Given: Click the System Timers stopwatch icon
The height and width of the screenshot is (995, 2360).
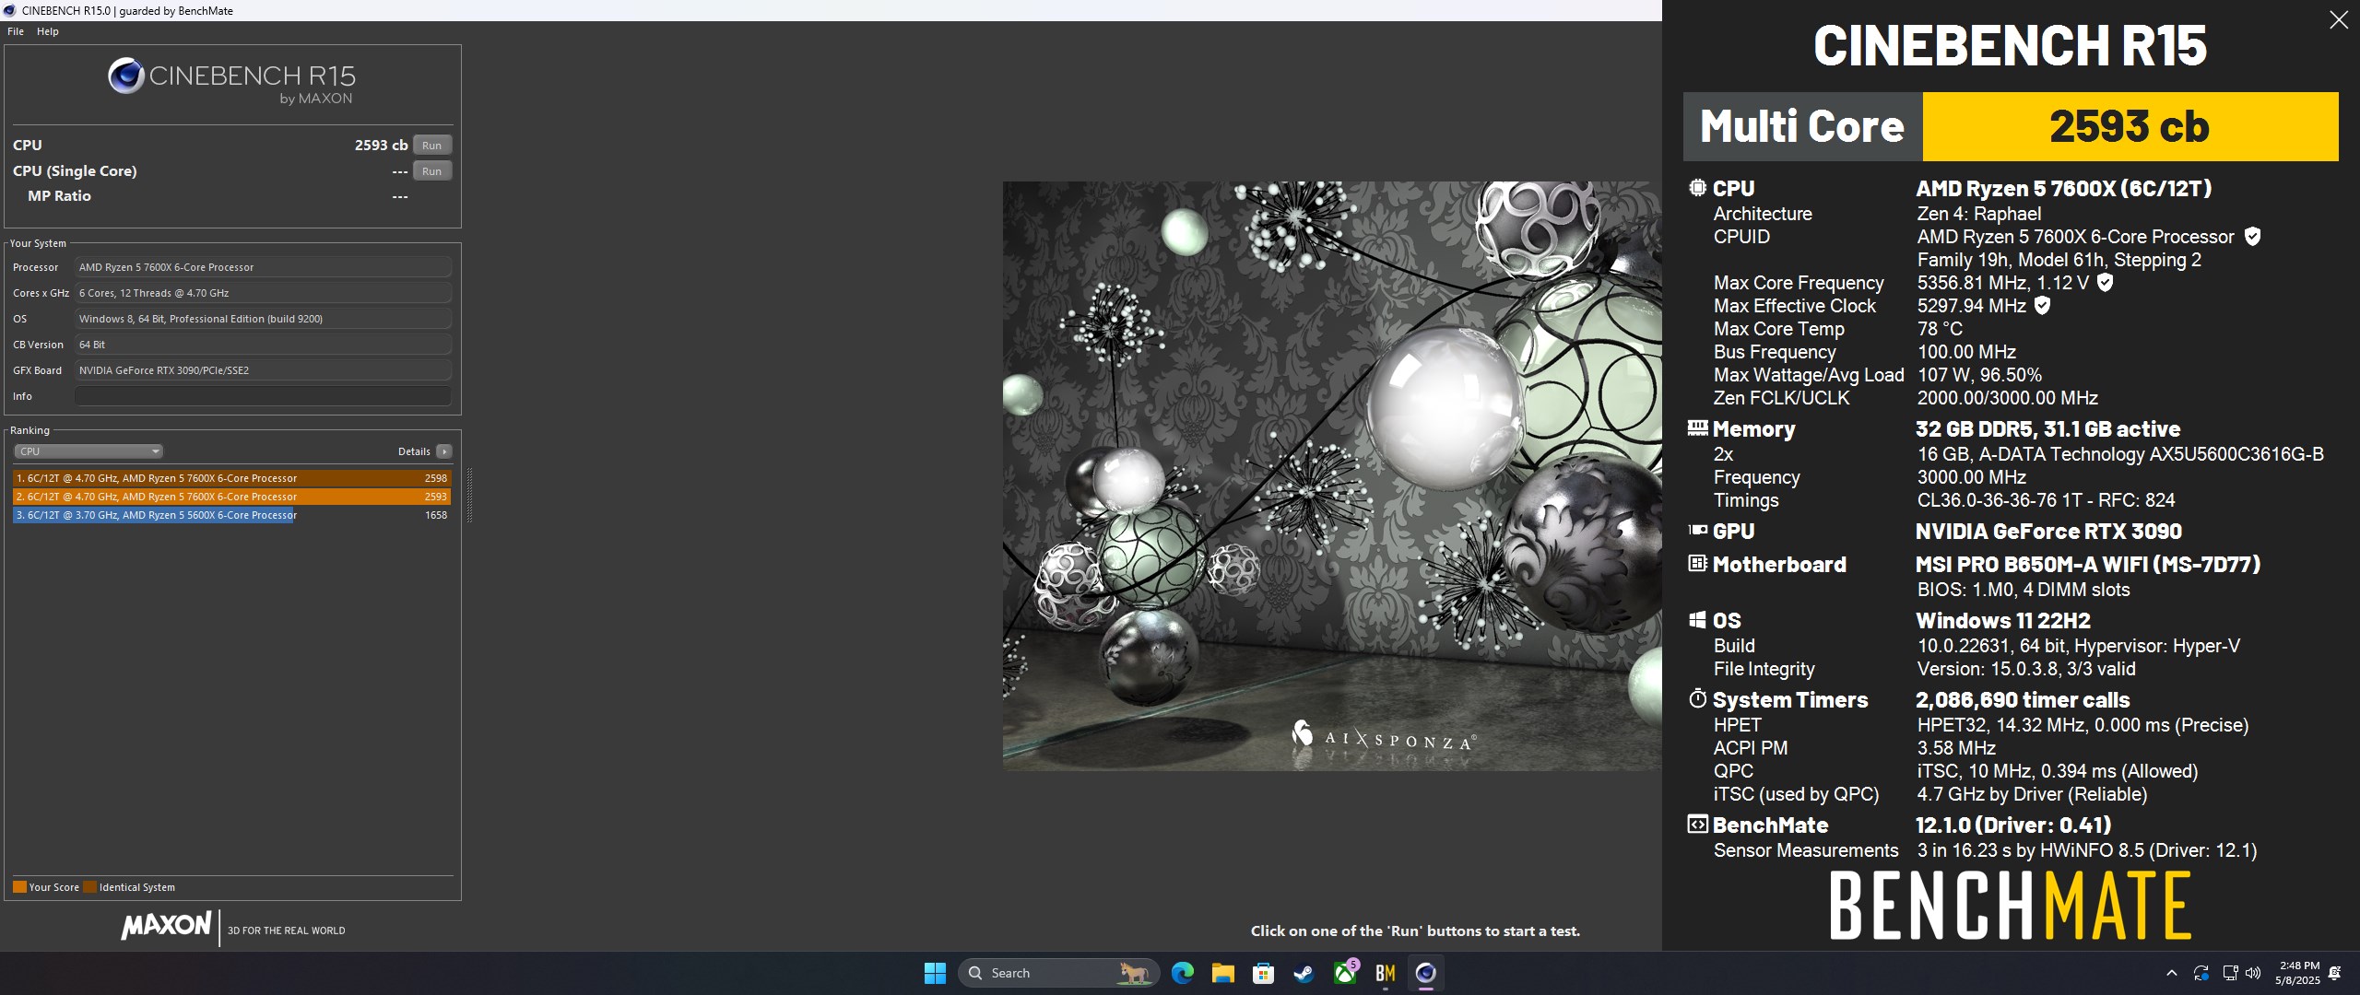Looking at the screenshot, I should 1697,698.
